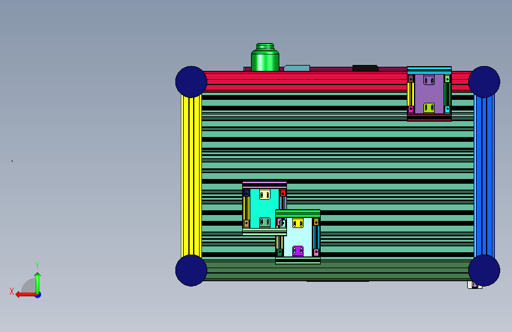Screen dimensions: 512x332
Task: Select the gray-blue connector beside green knob
Action: 297,68
